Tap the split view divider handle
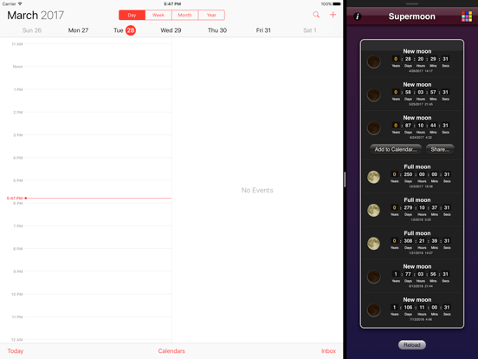Image resolution: width=478 pixels, height=359 pixels. coord(345,179)
